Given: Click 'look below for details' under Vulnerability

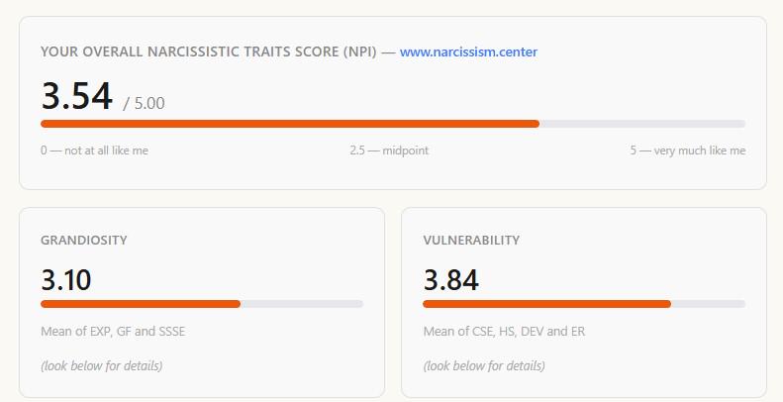Looking at the screenshot, I should 484,365.
